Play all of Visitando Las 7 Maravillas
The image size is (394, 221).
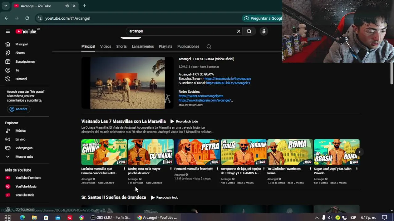(x=184, y=122)
